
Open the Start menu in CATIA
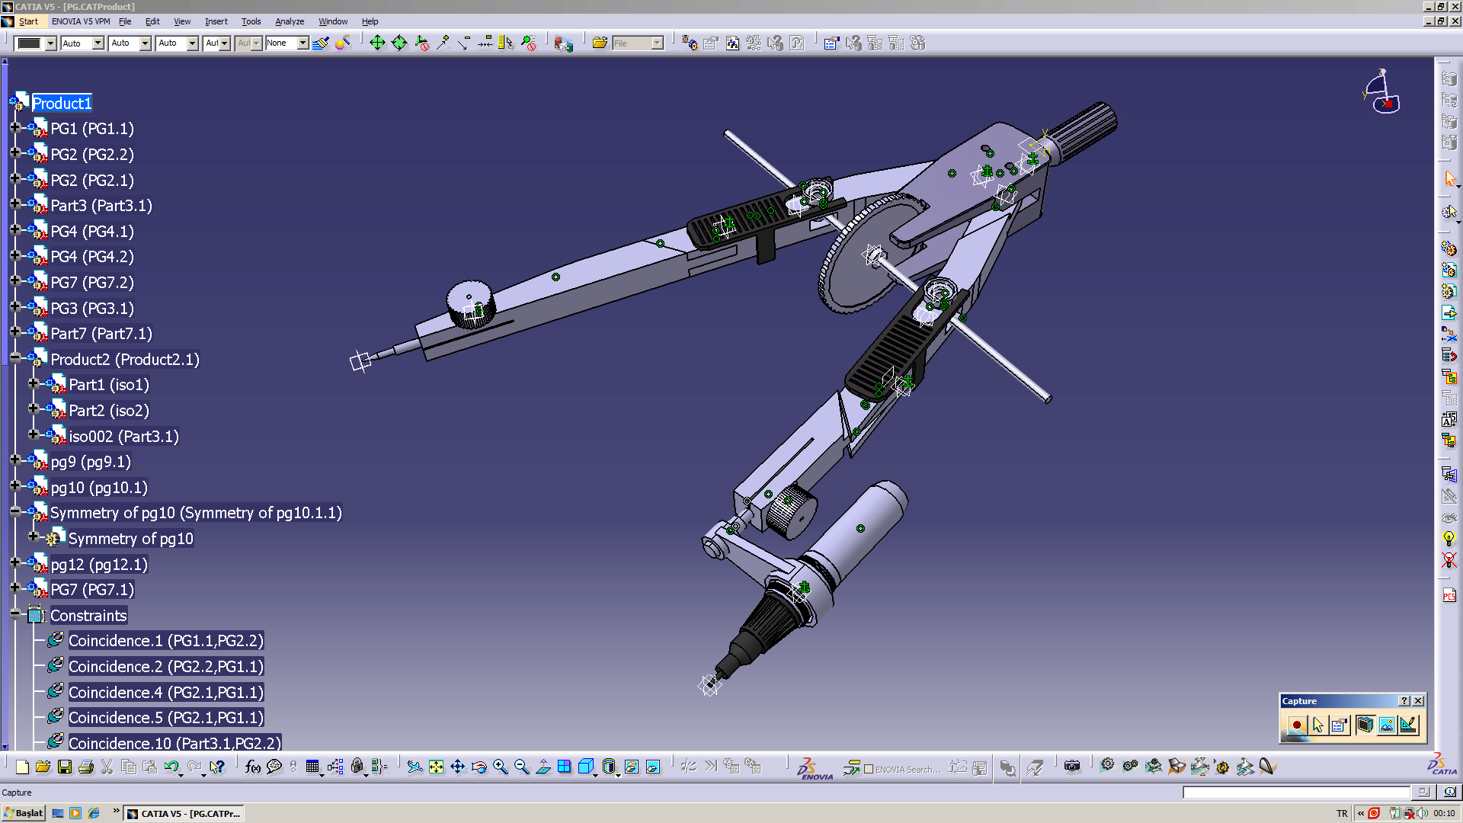pos(28,21)
